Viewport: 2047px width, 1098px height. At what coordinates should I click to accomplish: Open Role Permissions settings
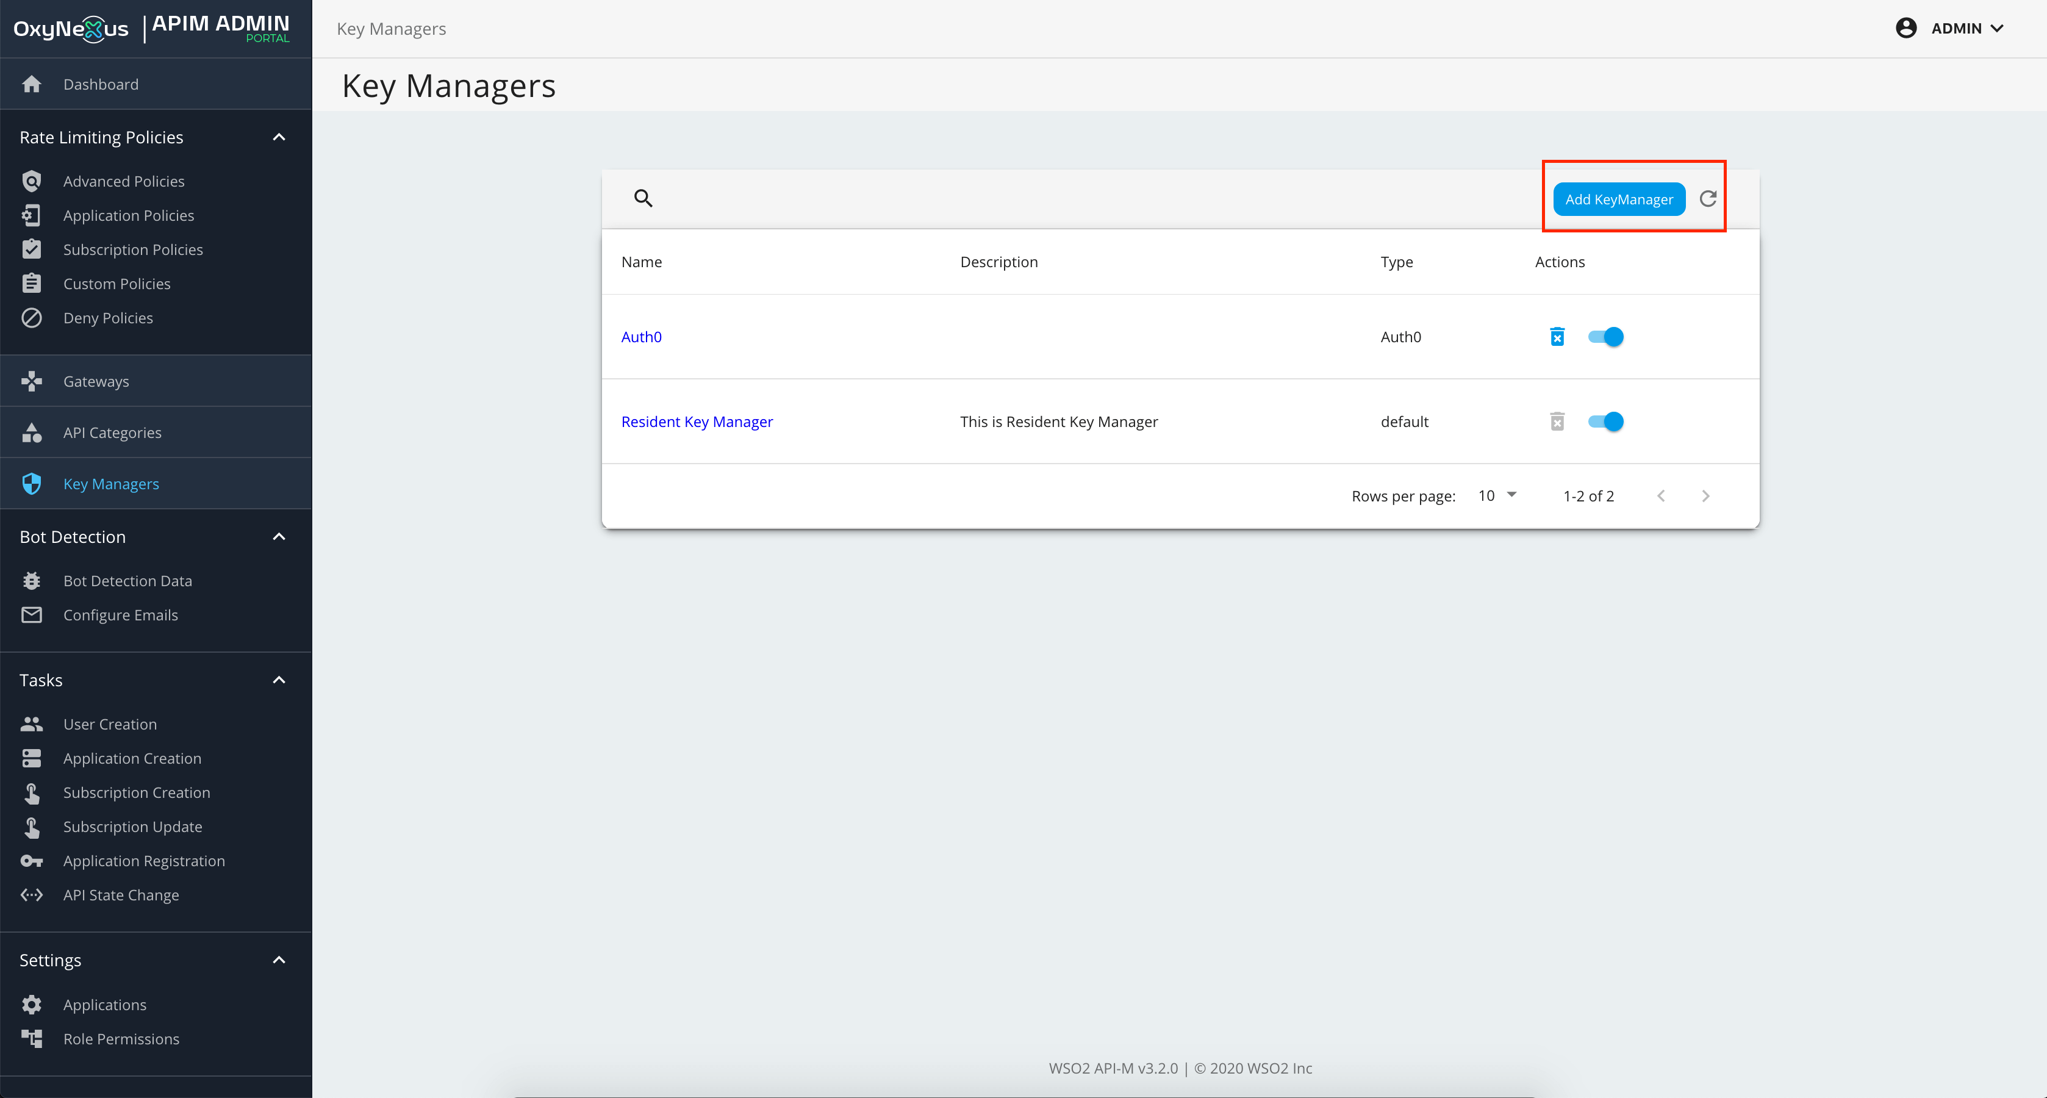(121, 1038)
